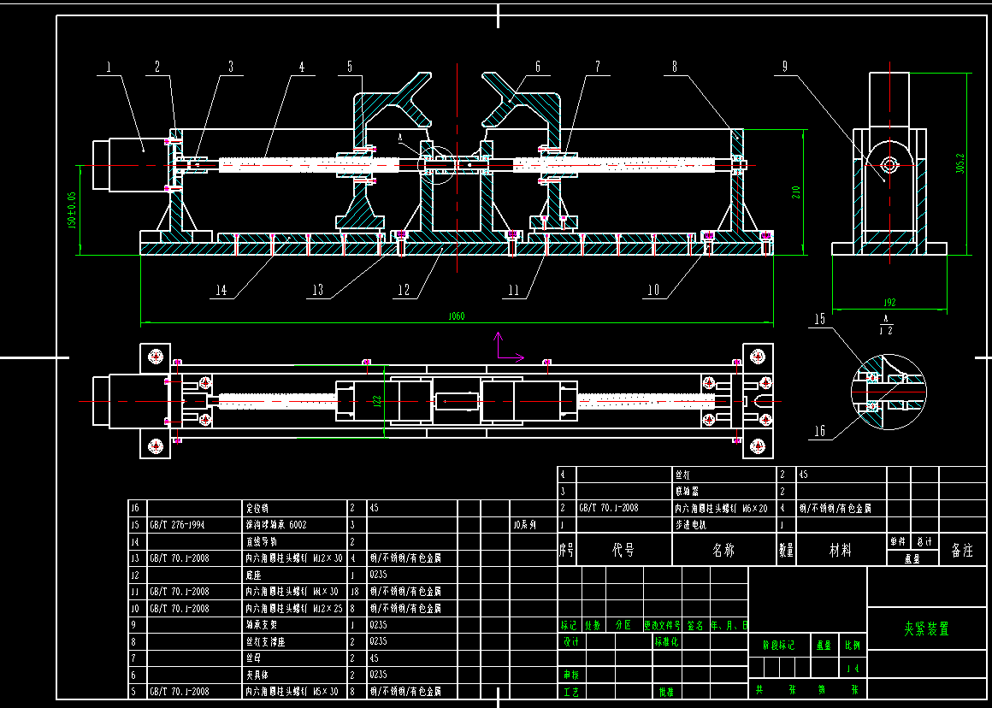Screen dimensions: 992x708
Task: Select the 内六角圆柱头螺钉 M12×30 cell
Action: pos(295,558)
